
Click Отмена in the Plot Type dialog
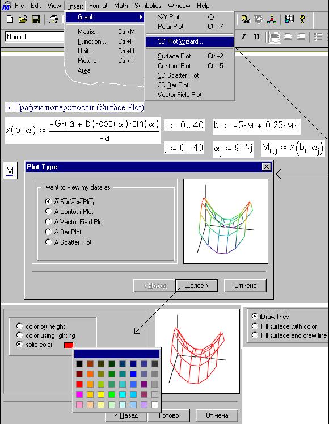[245, 286]
